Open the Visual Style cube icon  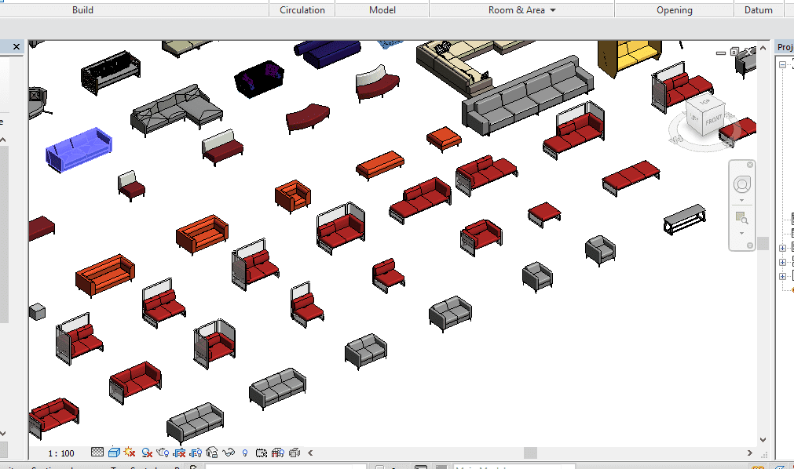[114, 453]
